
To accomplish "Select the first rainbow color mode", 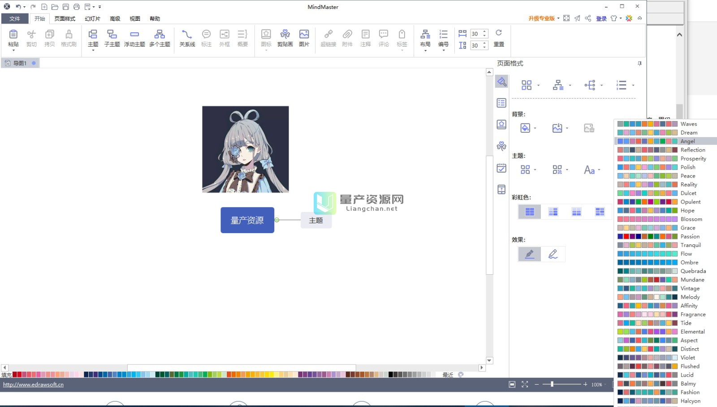I will click(x=530, y=212).
